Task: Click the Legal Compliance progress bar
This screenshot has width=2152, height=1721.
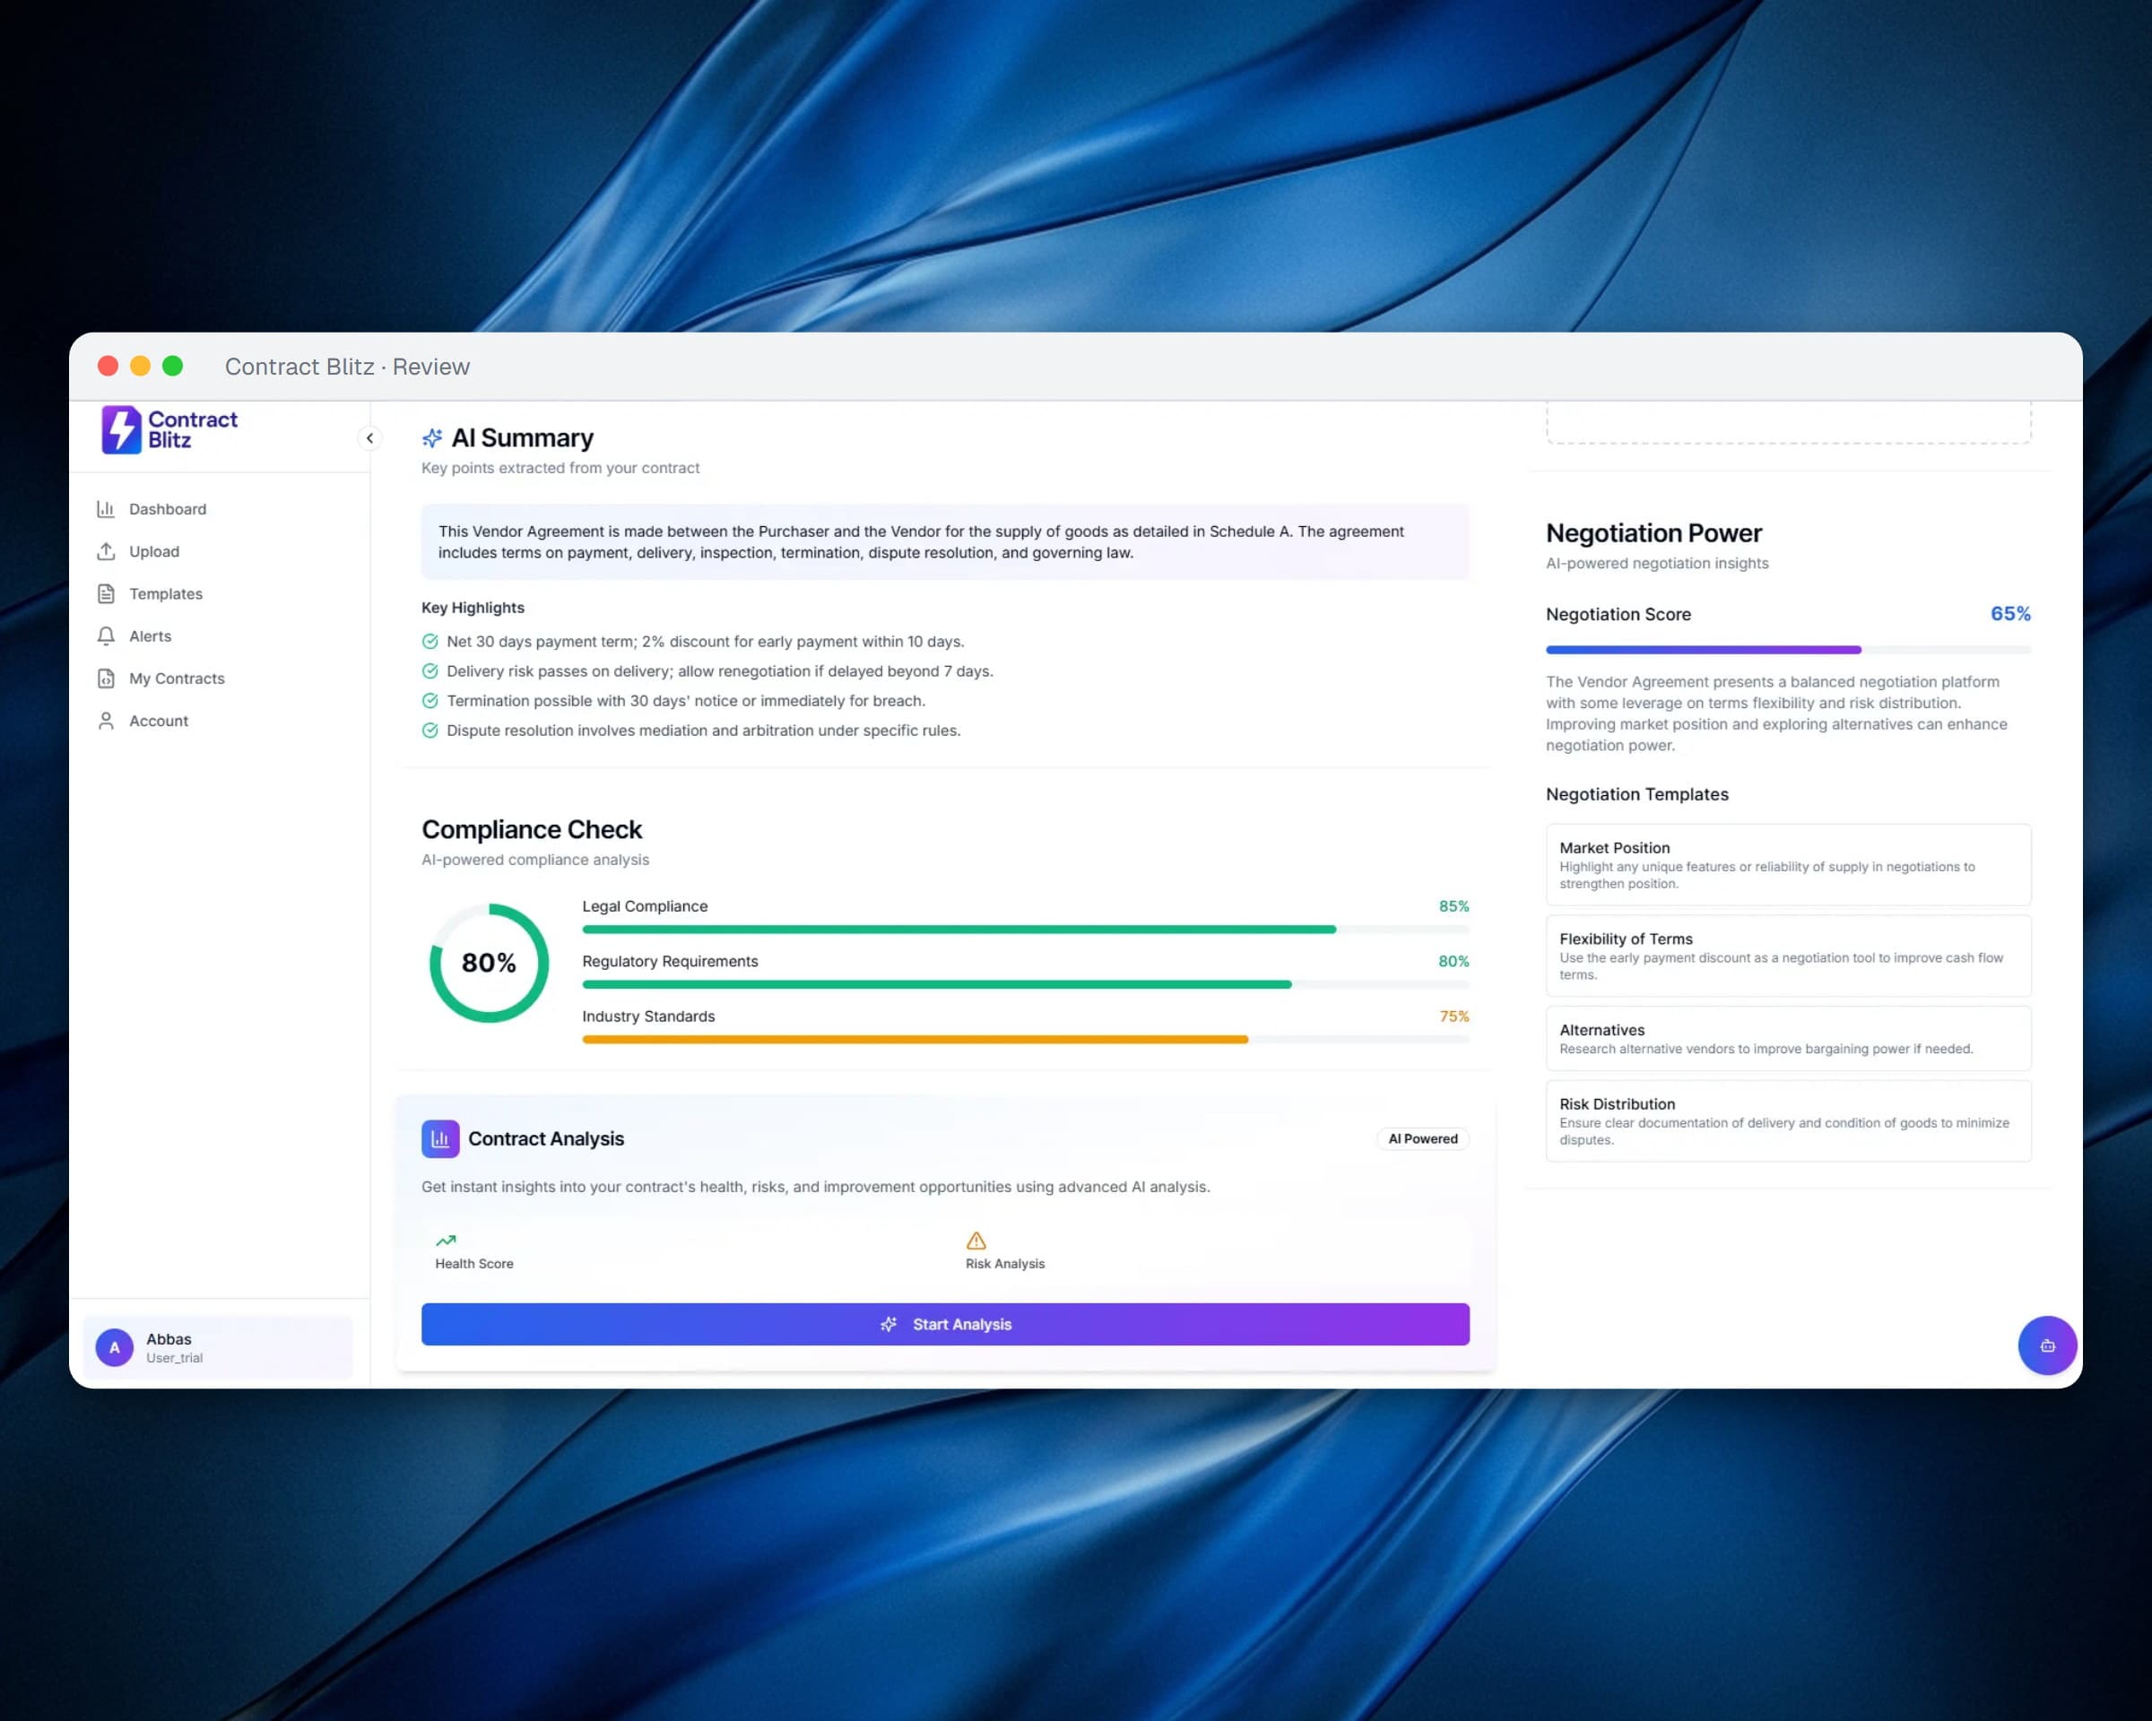Action: click(1026, 929)
